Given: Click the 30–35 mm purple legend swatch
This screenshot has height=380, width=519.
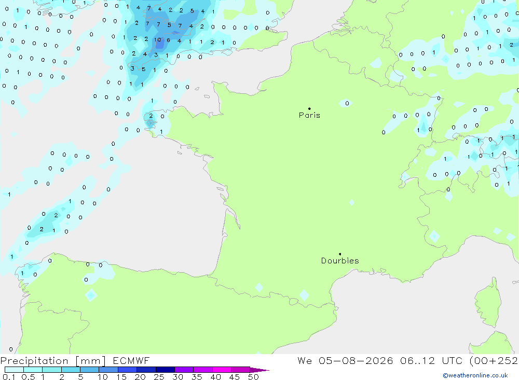Looking at the screenshot, I should pos(184,370).
